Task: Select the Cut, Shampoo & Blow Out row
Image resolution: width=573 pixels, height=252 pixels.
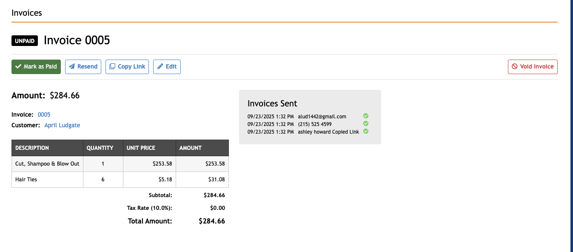Action: [47, 164]
